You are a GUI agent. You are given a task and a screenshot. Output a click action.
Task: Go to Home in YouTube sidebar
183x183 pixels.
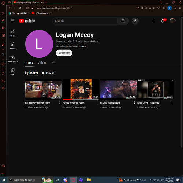(x=13, y=33)
